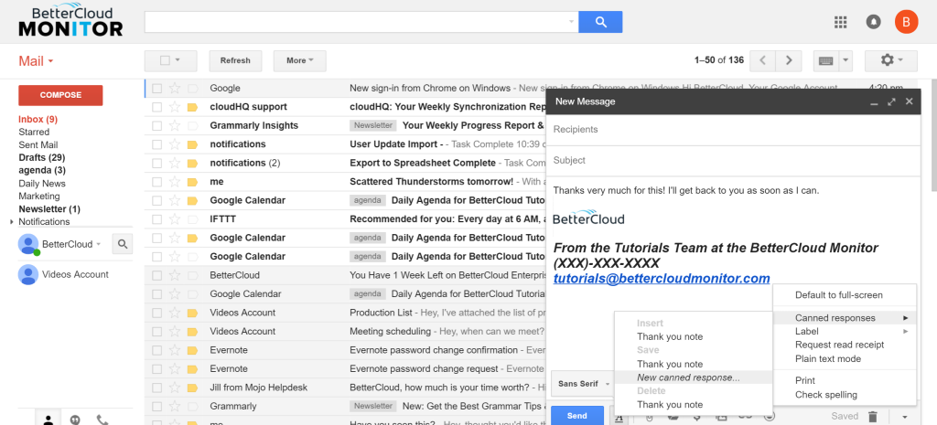Click the tutorials@bettercloudmonitor.com link
The image size is (937, 425).
point(662,278)
